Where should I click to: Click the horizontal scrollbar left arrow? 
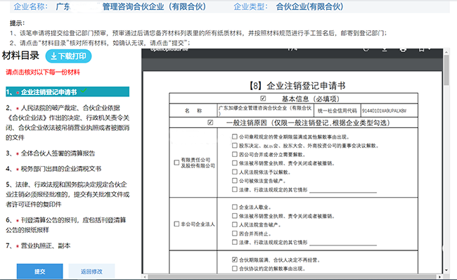[145, 276]
